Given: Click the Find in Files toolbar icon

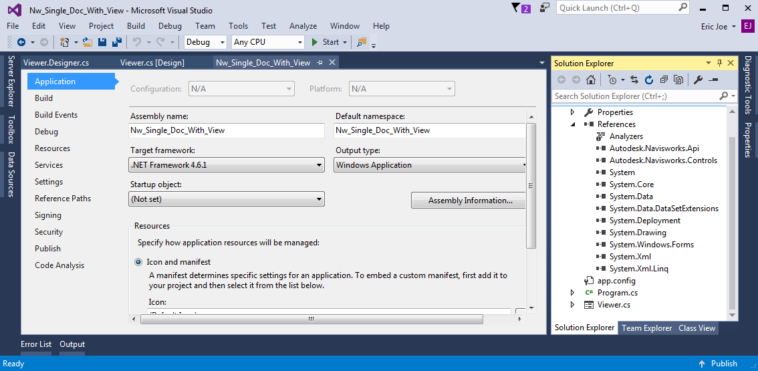Looking at the screenshot, I should click(362, 42).
